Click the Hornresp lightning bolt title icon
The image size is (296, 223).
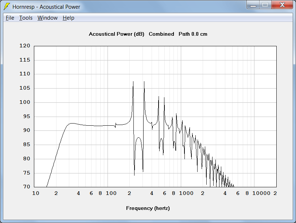coord(7,7)
